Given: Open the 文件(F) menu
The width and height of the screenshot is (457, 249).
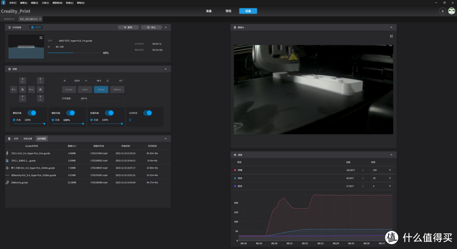Looking at the screenshot, I should pos(13,3).
